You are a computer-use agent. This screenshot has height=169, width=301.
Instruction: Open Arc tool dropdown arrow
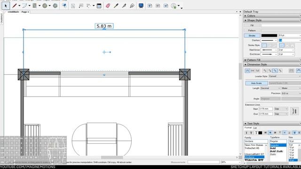tap(29, 6)
